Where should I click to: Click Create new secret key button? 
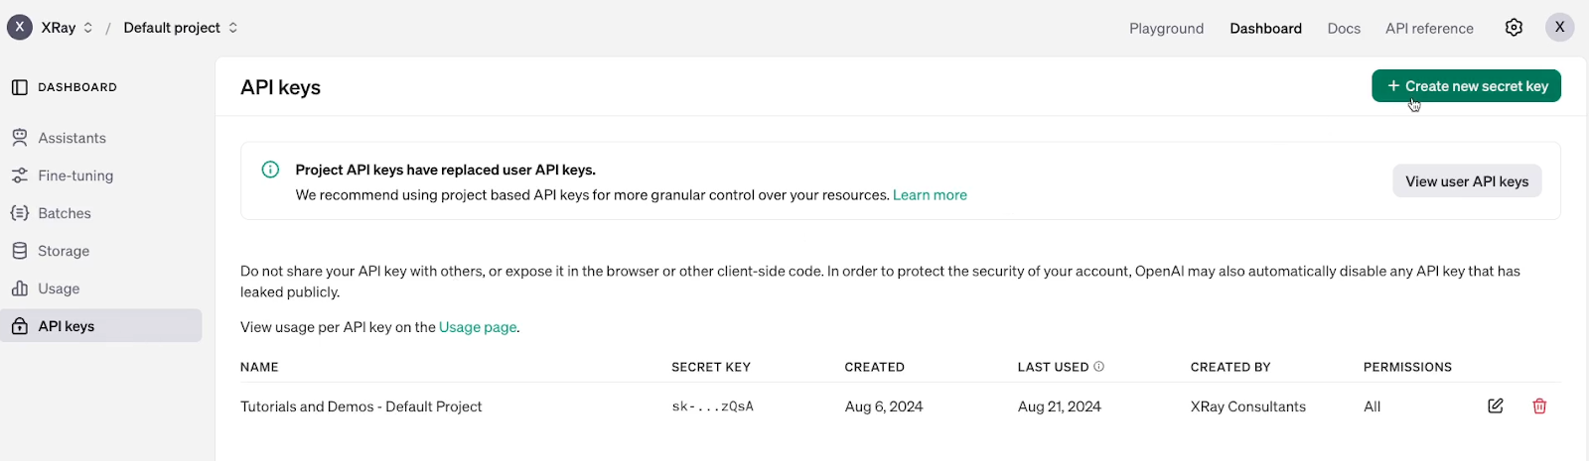(1467, 86)
